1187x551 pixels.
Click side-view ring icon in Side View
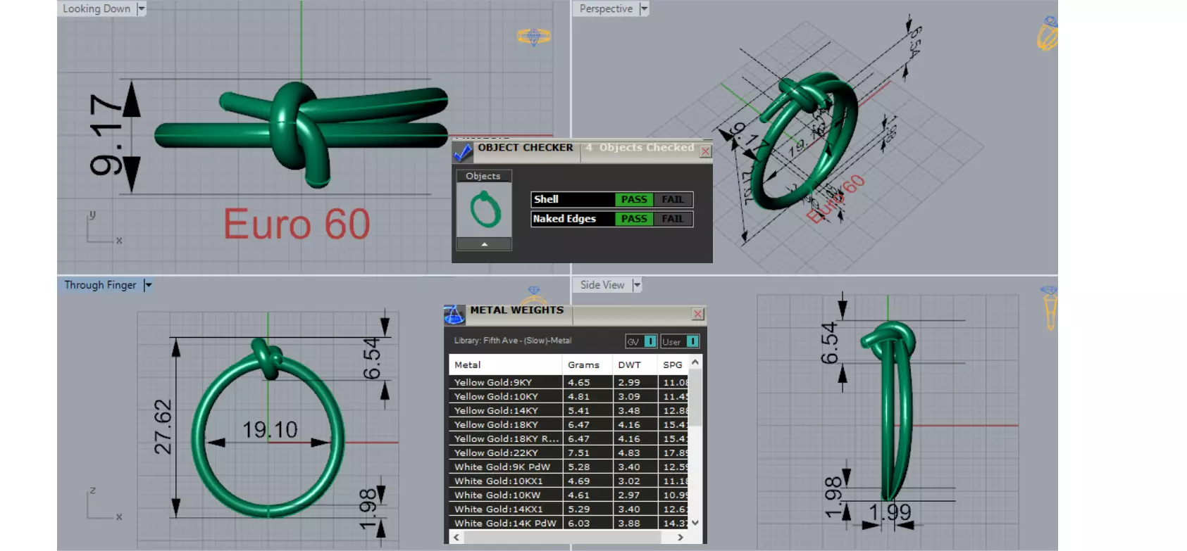click(1050, 308)
